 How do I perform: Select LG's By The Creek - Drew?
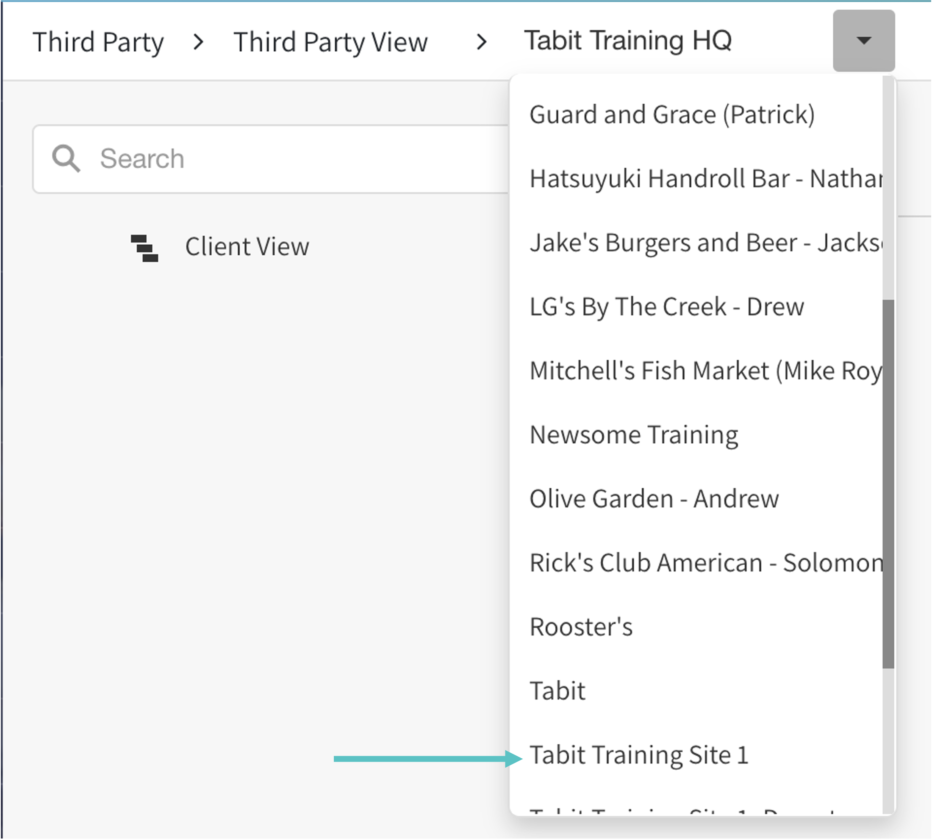tap(666, 307)
